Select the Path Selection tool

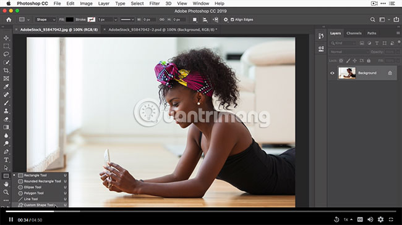pos(6,168)
